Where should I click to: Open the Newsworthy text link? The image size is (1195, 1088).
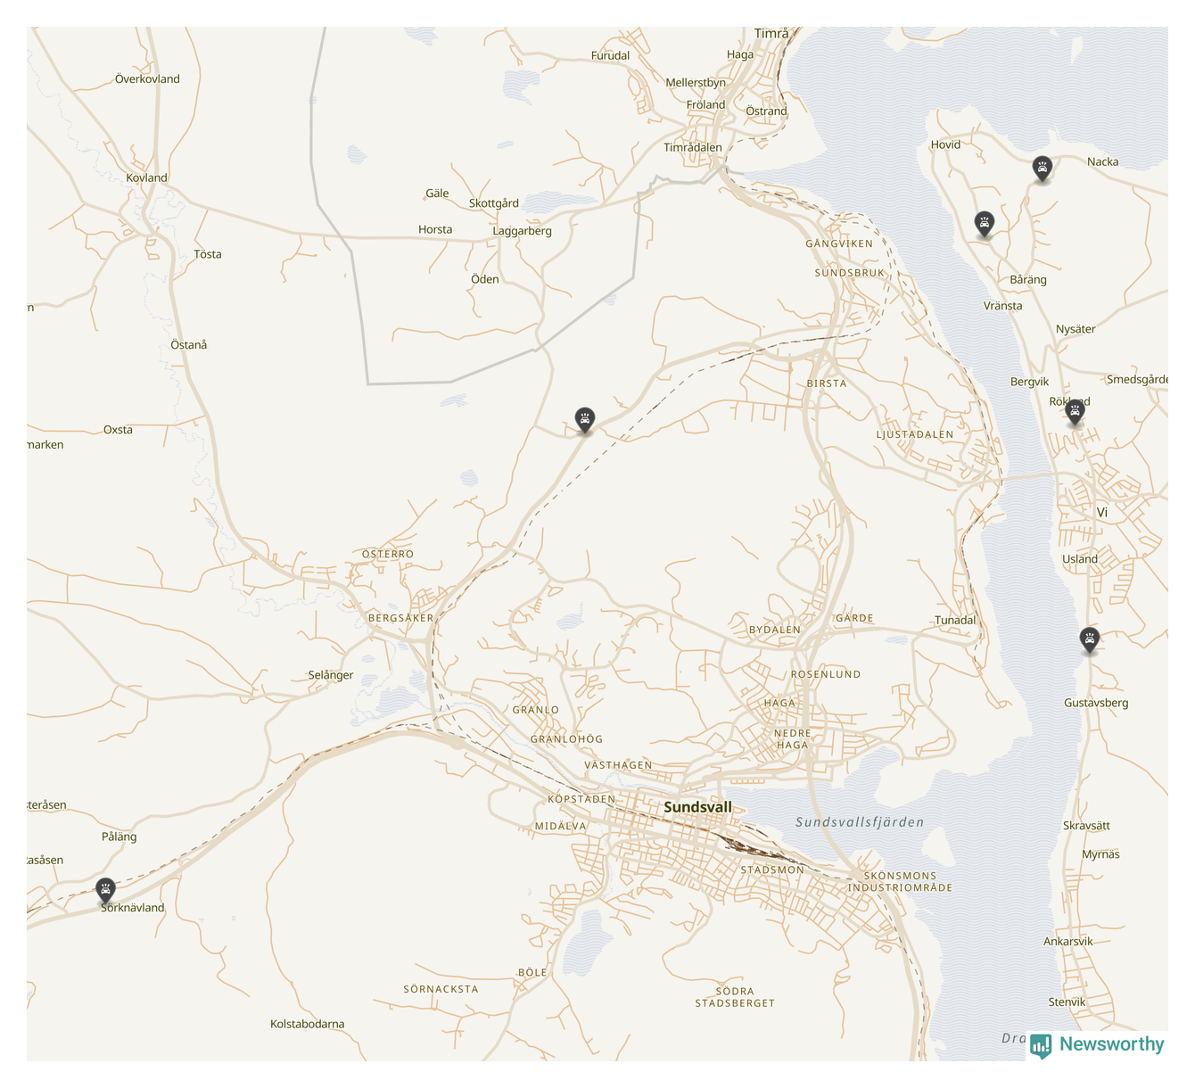(x=1111, y=1044)
